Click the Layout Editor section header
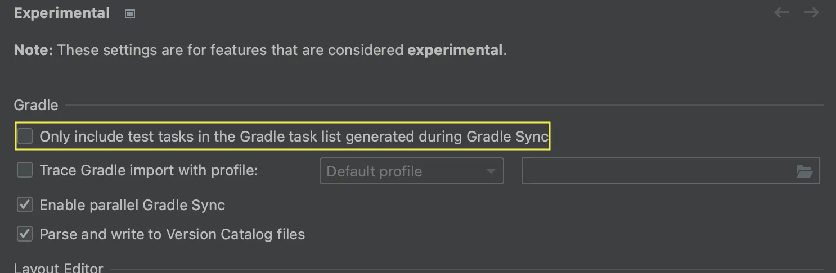Screen dimensions: 836x273 coord(59,268)
